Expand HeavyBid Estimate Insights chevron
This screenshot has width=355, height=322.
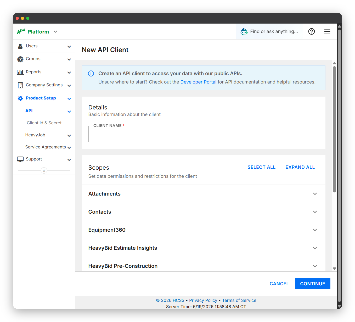(x=315, y=248)
